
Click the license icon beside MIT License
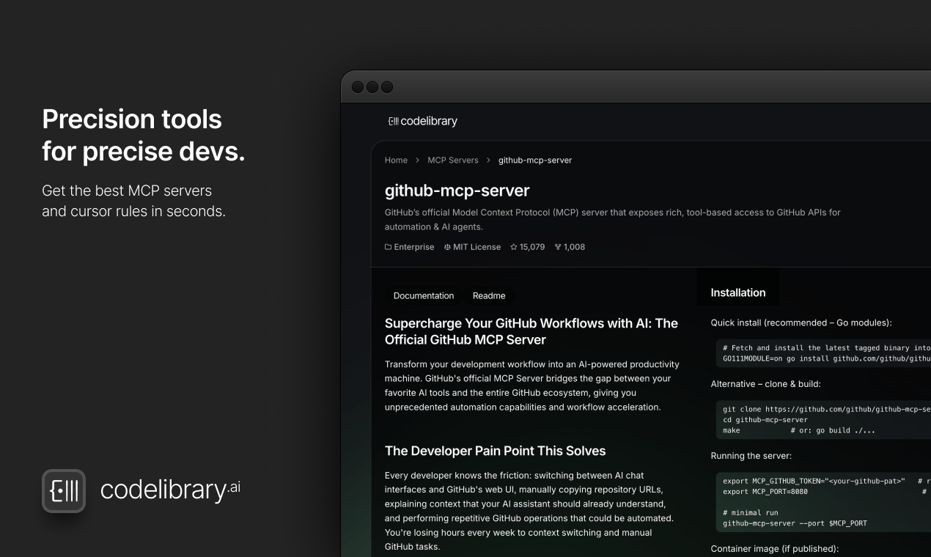447,247
